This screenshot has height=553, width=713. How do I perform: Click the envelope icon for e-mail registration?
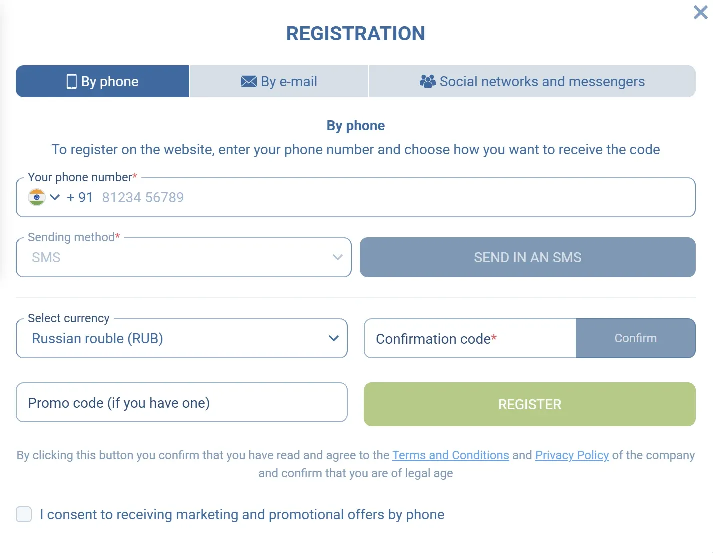(x=249, y=81)
